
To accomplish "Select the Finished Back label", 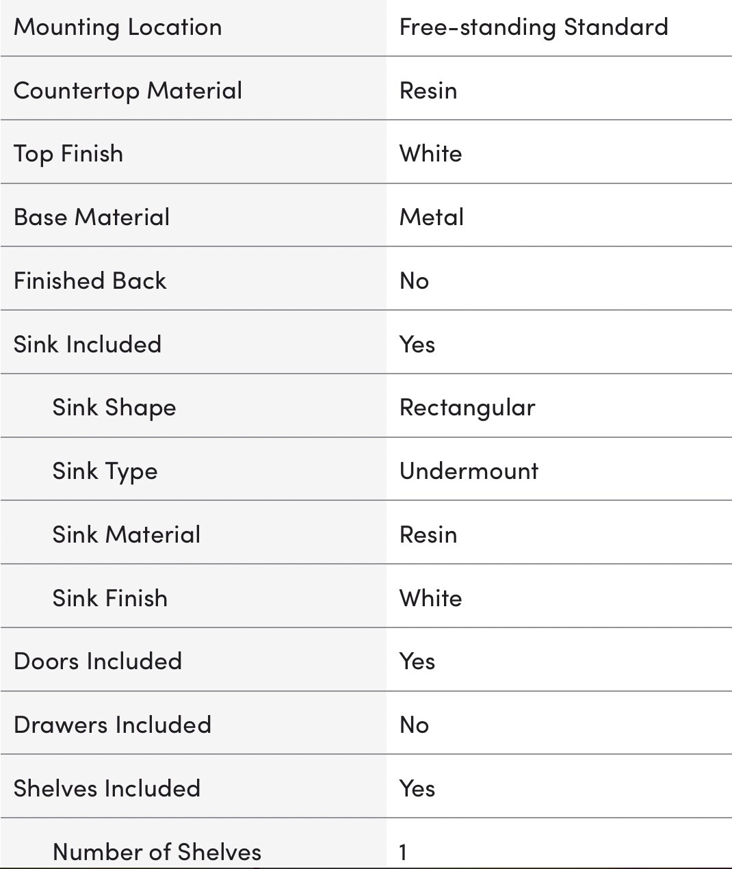I will click(90, 281).
